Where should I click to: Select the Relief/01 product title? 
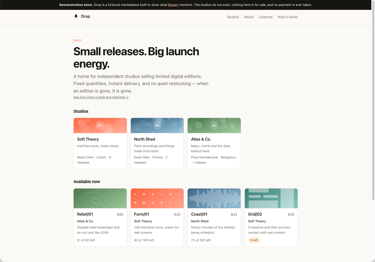click(x=85, y=214)
